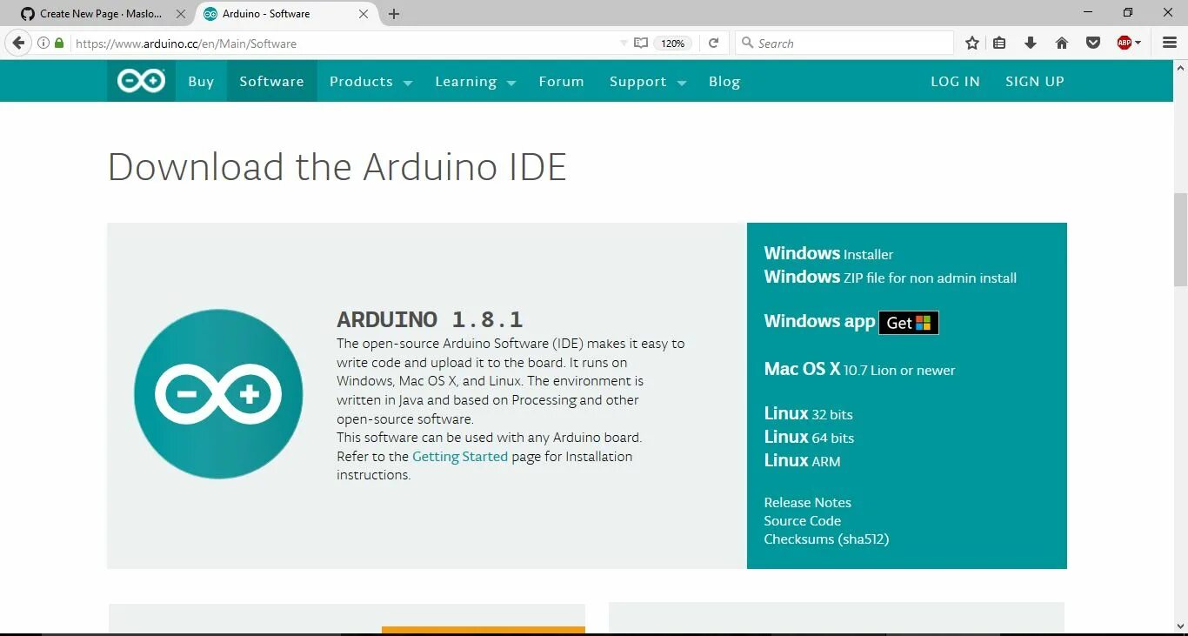Click the Arduino logo in navigation bar
Image resolution: width=1188 pixels, height=636 pixels.
(x=141, y=81)
